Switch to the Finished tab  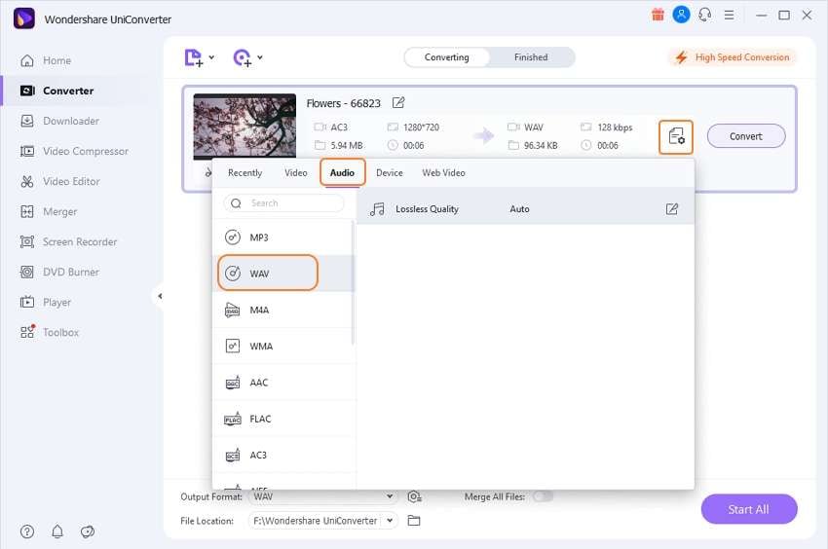click(531, 57)
